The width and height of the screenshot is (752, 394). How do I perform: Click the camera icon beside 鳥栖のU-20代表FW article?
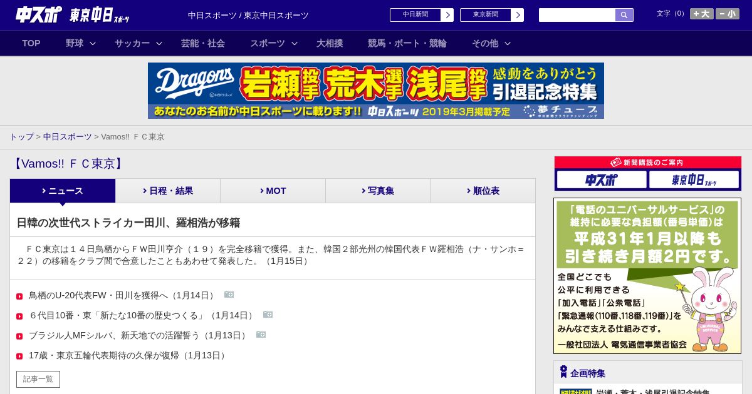(x=229, y=295)
